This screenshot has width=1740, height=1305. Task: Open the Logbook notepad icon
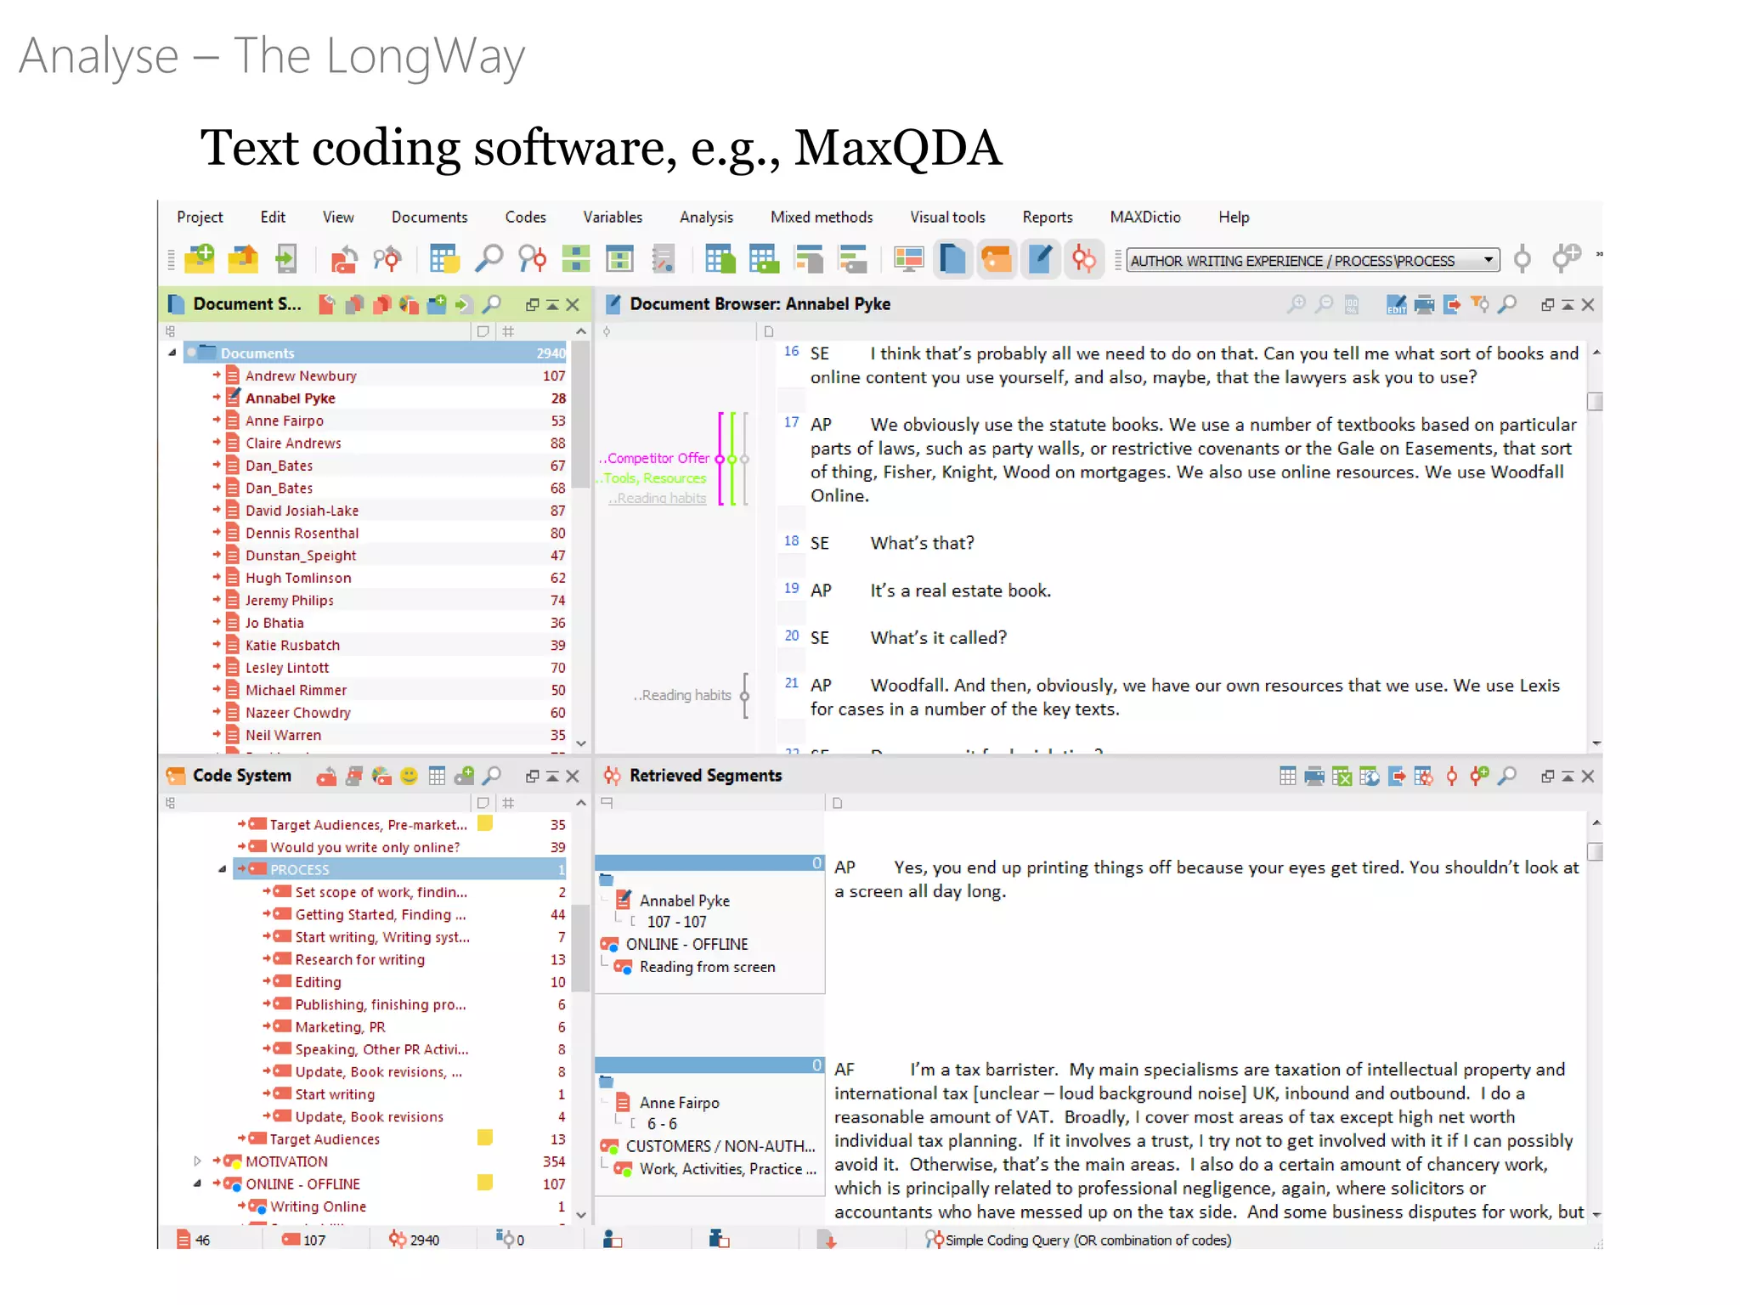click(663, 258)
